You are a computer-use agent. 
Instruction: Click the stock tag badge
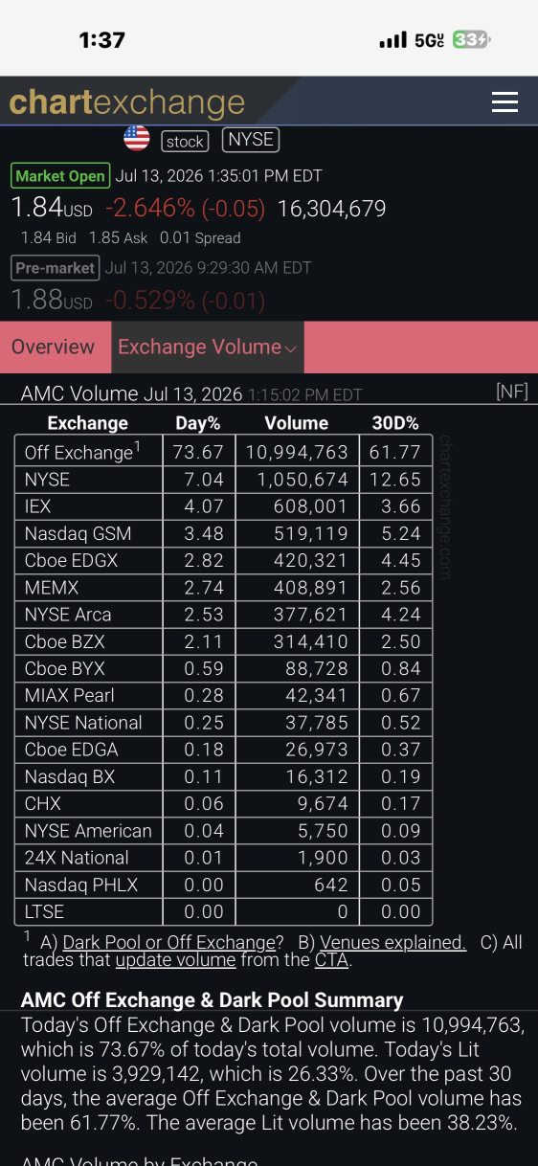click(x=185, y=141)
